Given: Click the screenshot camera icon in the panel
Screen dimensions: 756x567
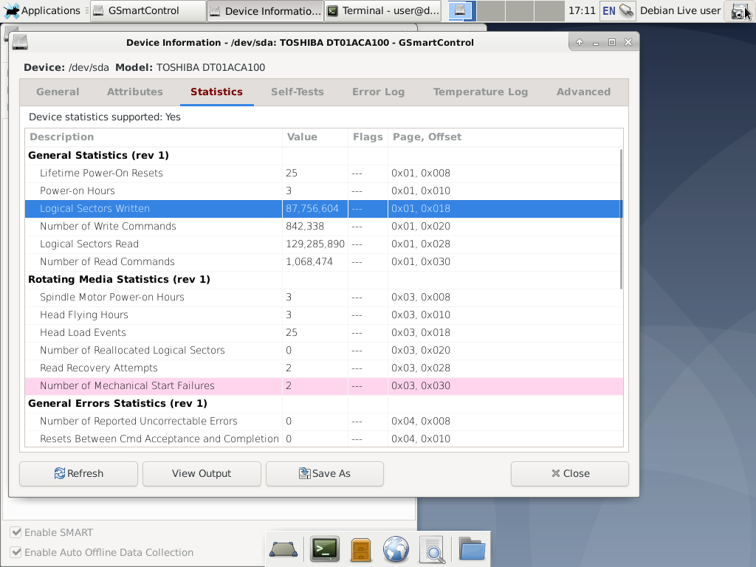Looking at the screenshot, I should [x=738, y=10].
